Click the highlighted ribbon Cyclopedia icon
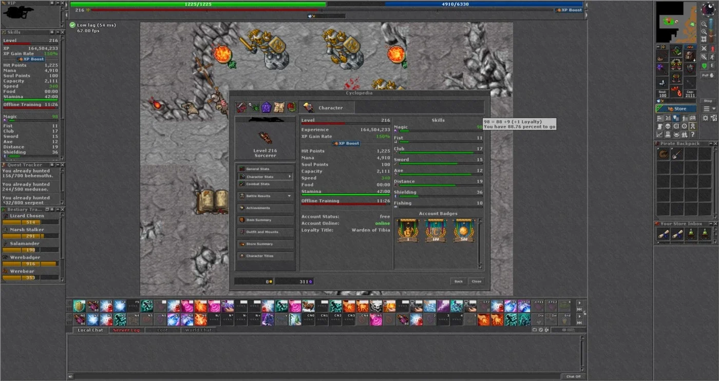Viewport: 719px width, 381px height. [x=693, y=126]
